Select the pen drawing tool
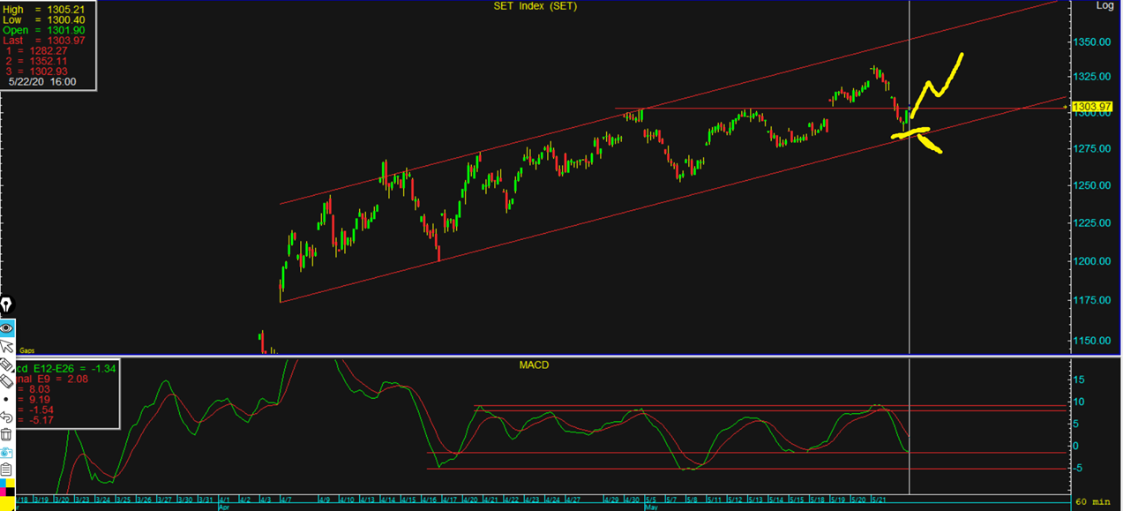1123x511 pixels. pos(6,305)
